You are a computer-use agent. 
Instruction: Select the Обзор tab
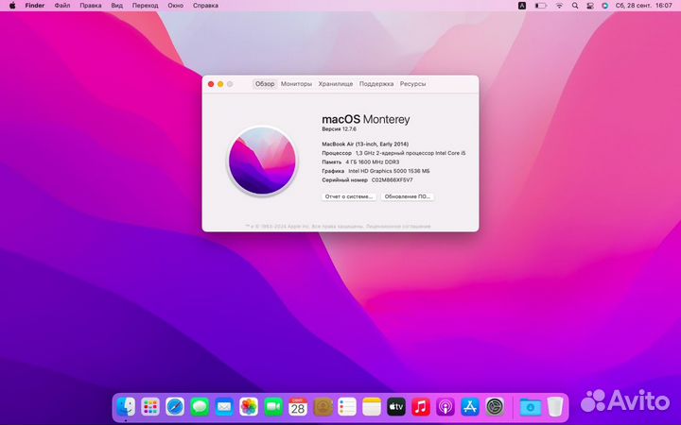click(x=265, y=84)
